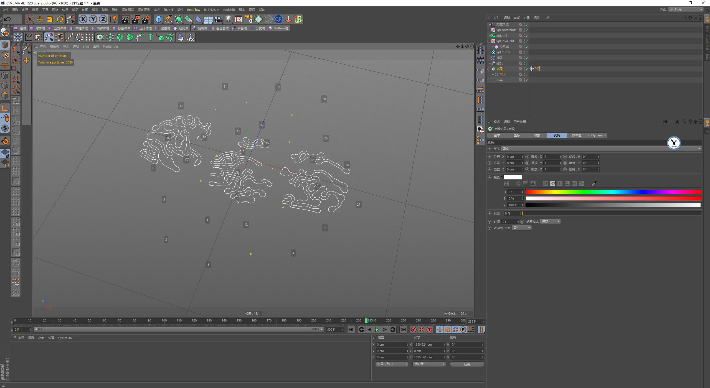710x388 pixels.
Task: Open the W(UV)-定向 Z+ dropdown
Action: coord(521,228)
